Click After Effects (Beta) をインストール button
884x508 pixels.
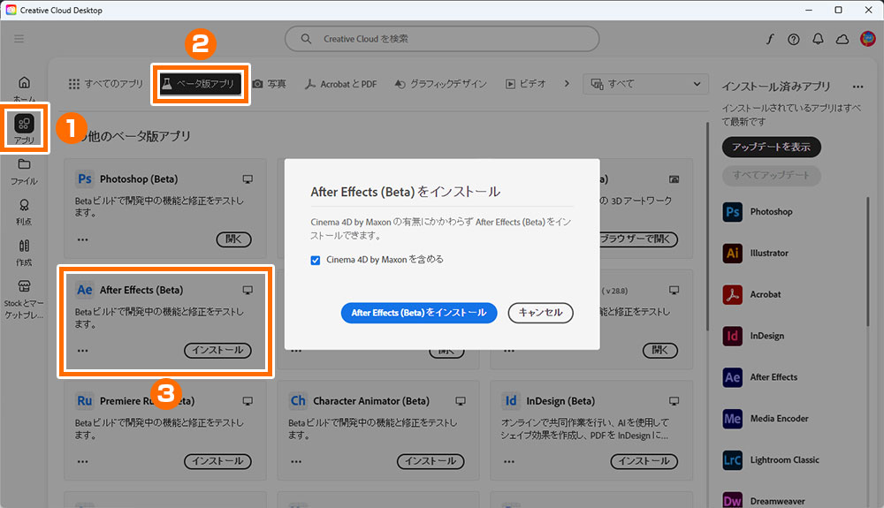click(418, 313)
